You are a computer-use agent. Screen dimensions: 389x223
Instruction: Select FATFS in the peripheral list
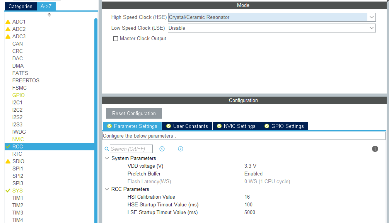coord(20,73)
